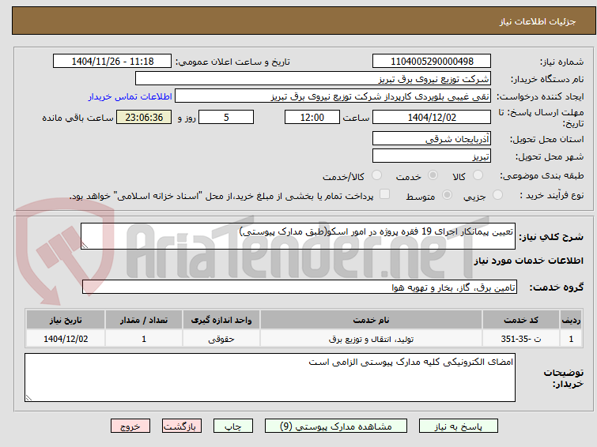
Task: Open اطلاعات تماس خریدار contact link
Action: coord(130,96)
